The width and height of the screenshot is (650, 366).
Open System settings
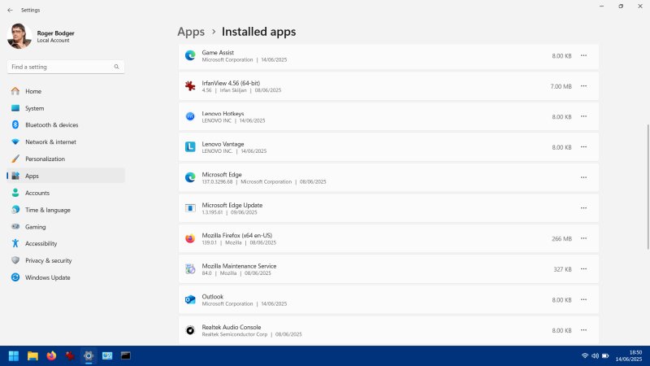coord(66,108)
